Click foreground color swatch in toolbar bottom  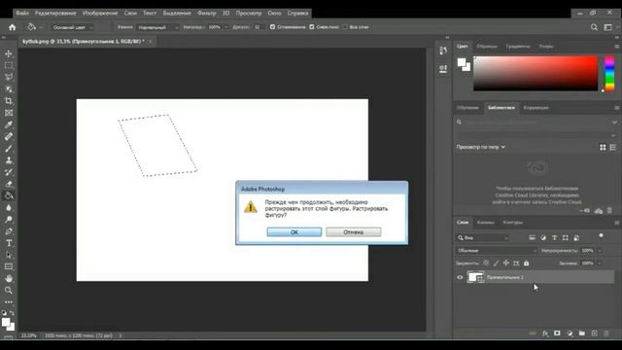pyautogui.click(x=6, y=323)
